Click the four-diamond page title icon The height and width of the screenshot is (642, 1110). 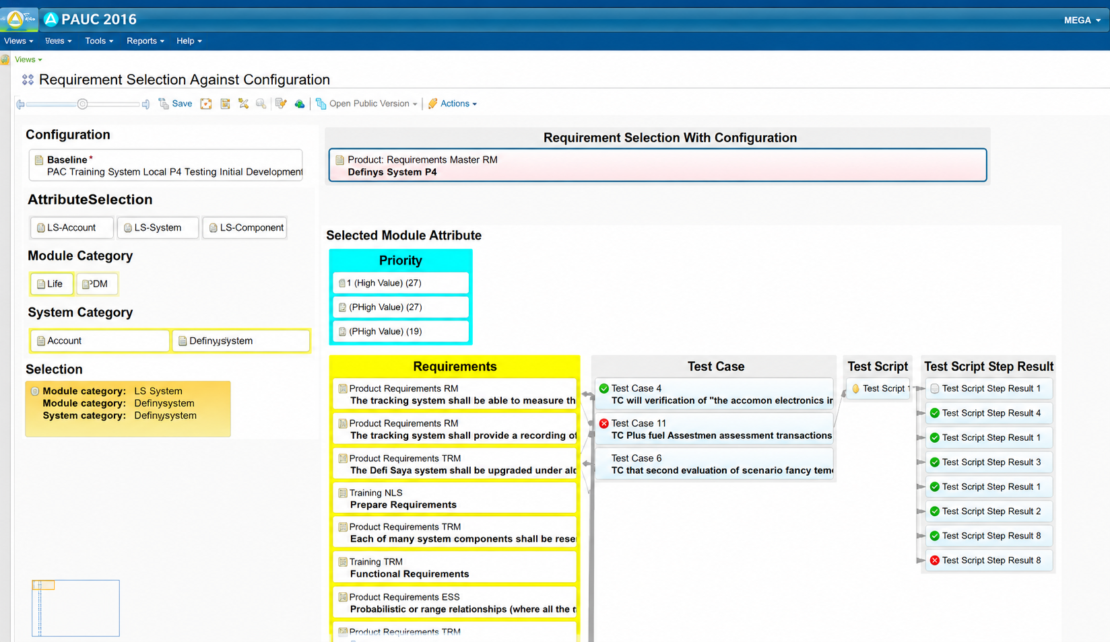click(x=28, y=79)
